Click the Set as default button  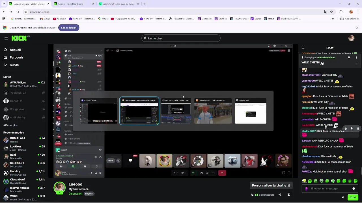[x=69, y=28]
